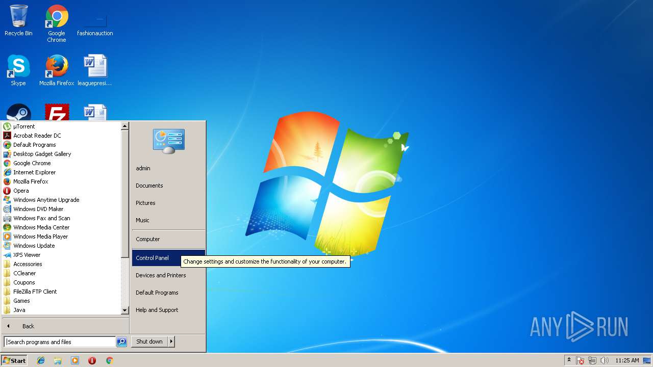Open Default Programs in right pane
653x367 pixels.
(168, 293)
